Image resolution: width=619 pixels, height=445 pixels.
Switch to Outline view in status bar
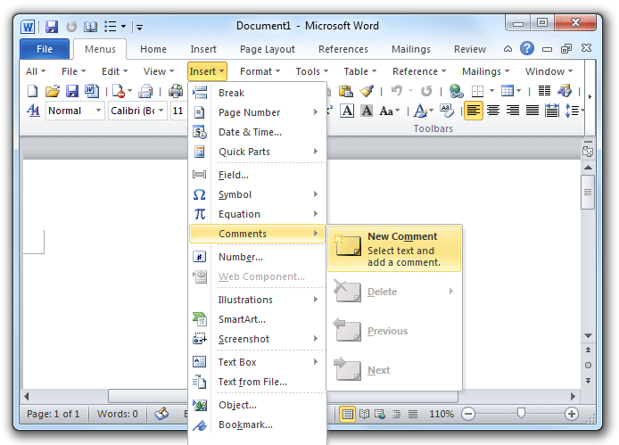(x=396, y=414)
